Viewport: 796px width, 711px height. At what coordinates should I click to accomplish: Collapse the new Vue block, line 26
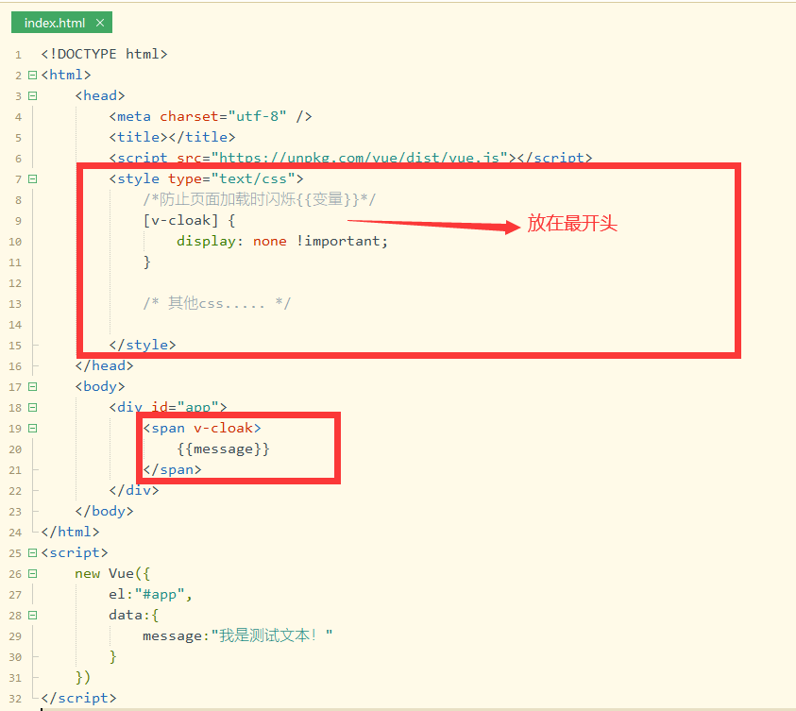click(32, 573)
